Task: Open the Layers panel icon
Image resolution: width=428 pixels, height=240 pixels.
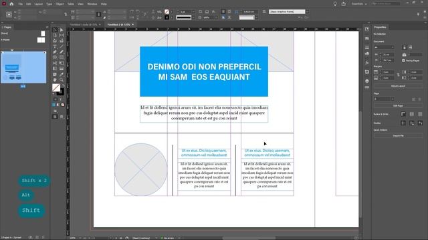Action: click(x=367, y=81)
